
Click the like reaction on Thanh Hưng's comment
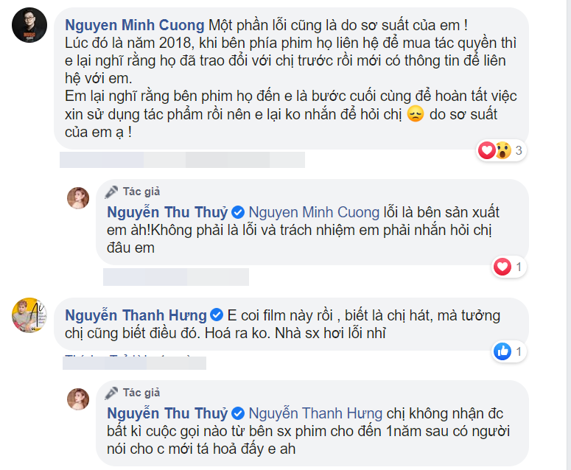503,351
